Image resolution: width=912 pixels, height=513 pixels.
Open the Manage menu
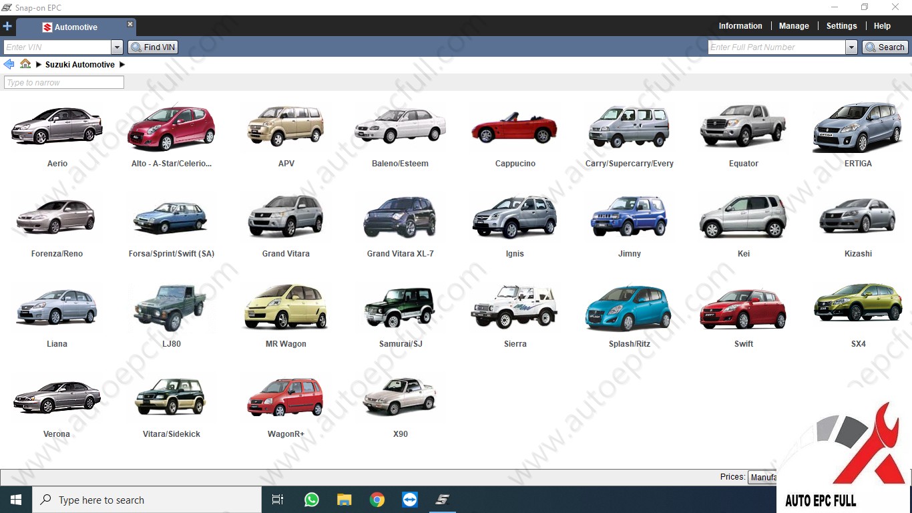[794, 26]
